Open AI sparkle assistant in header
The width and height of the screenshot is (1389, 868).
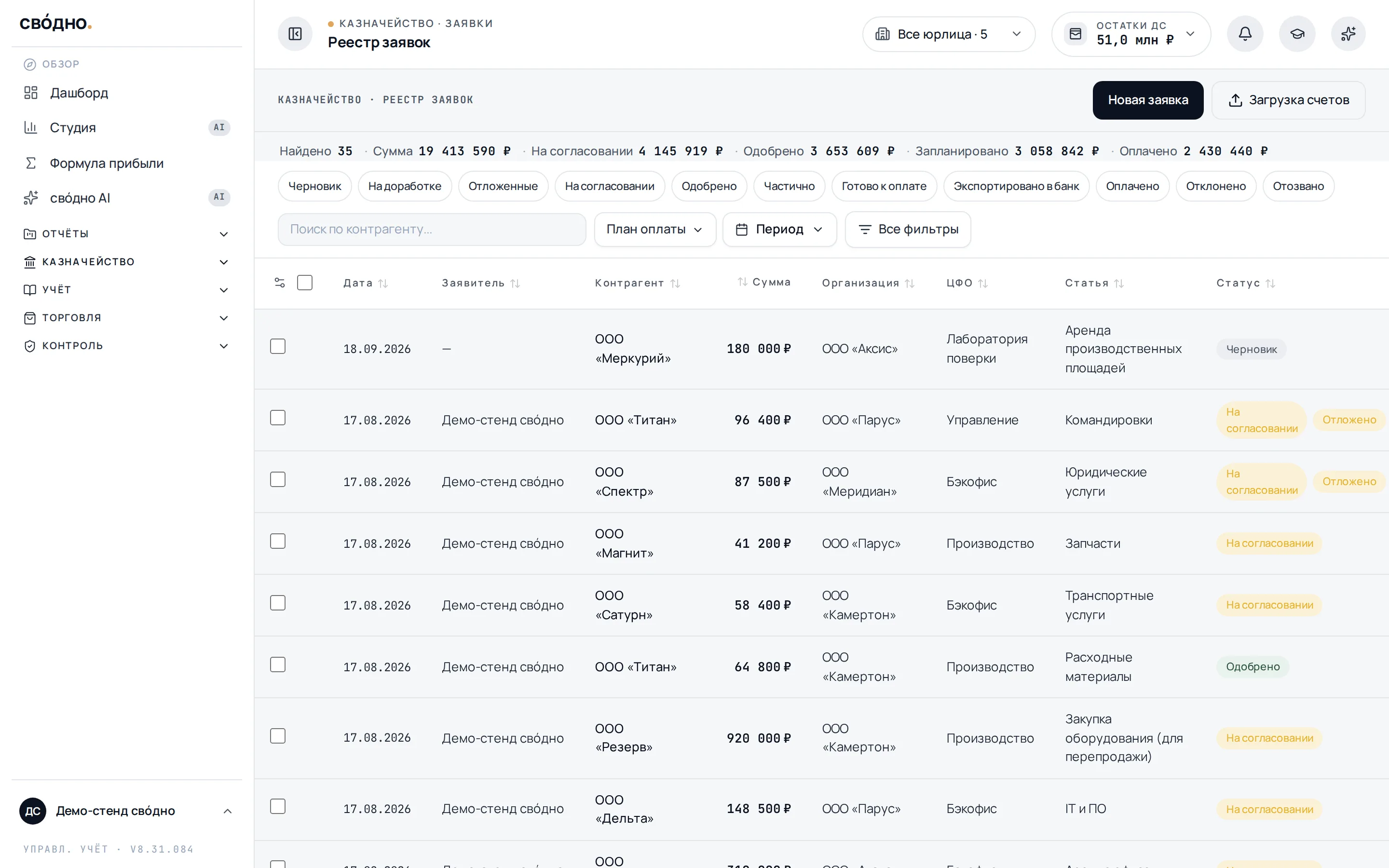(1348, 34)
